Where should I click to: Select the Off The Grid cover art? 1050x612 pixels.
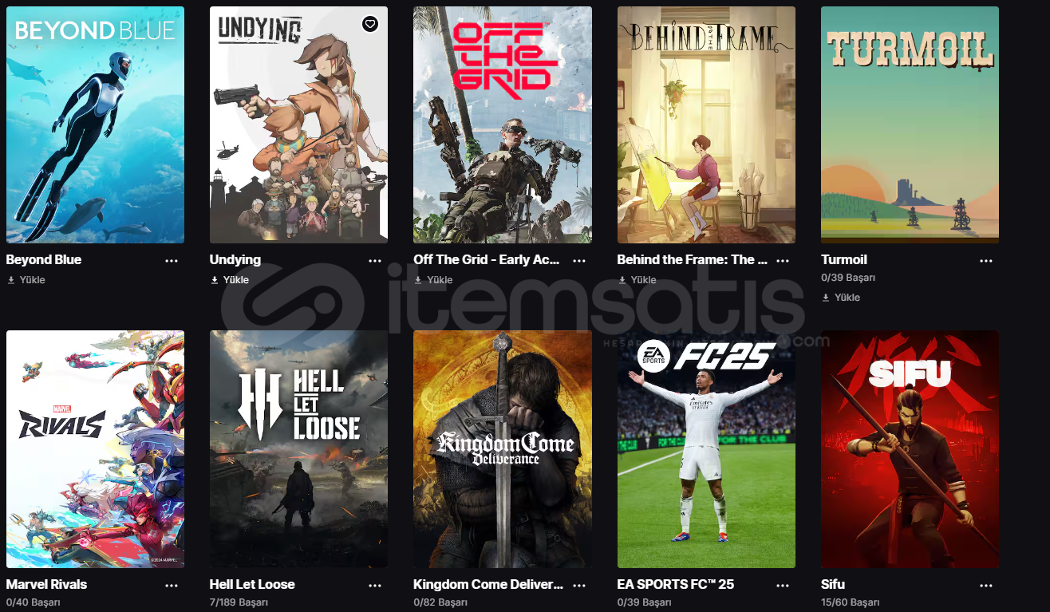(x=503, y=124)
